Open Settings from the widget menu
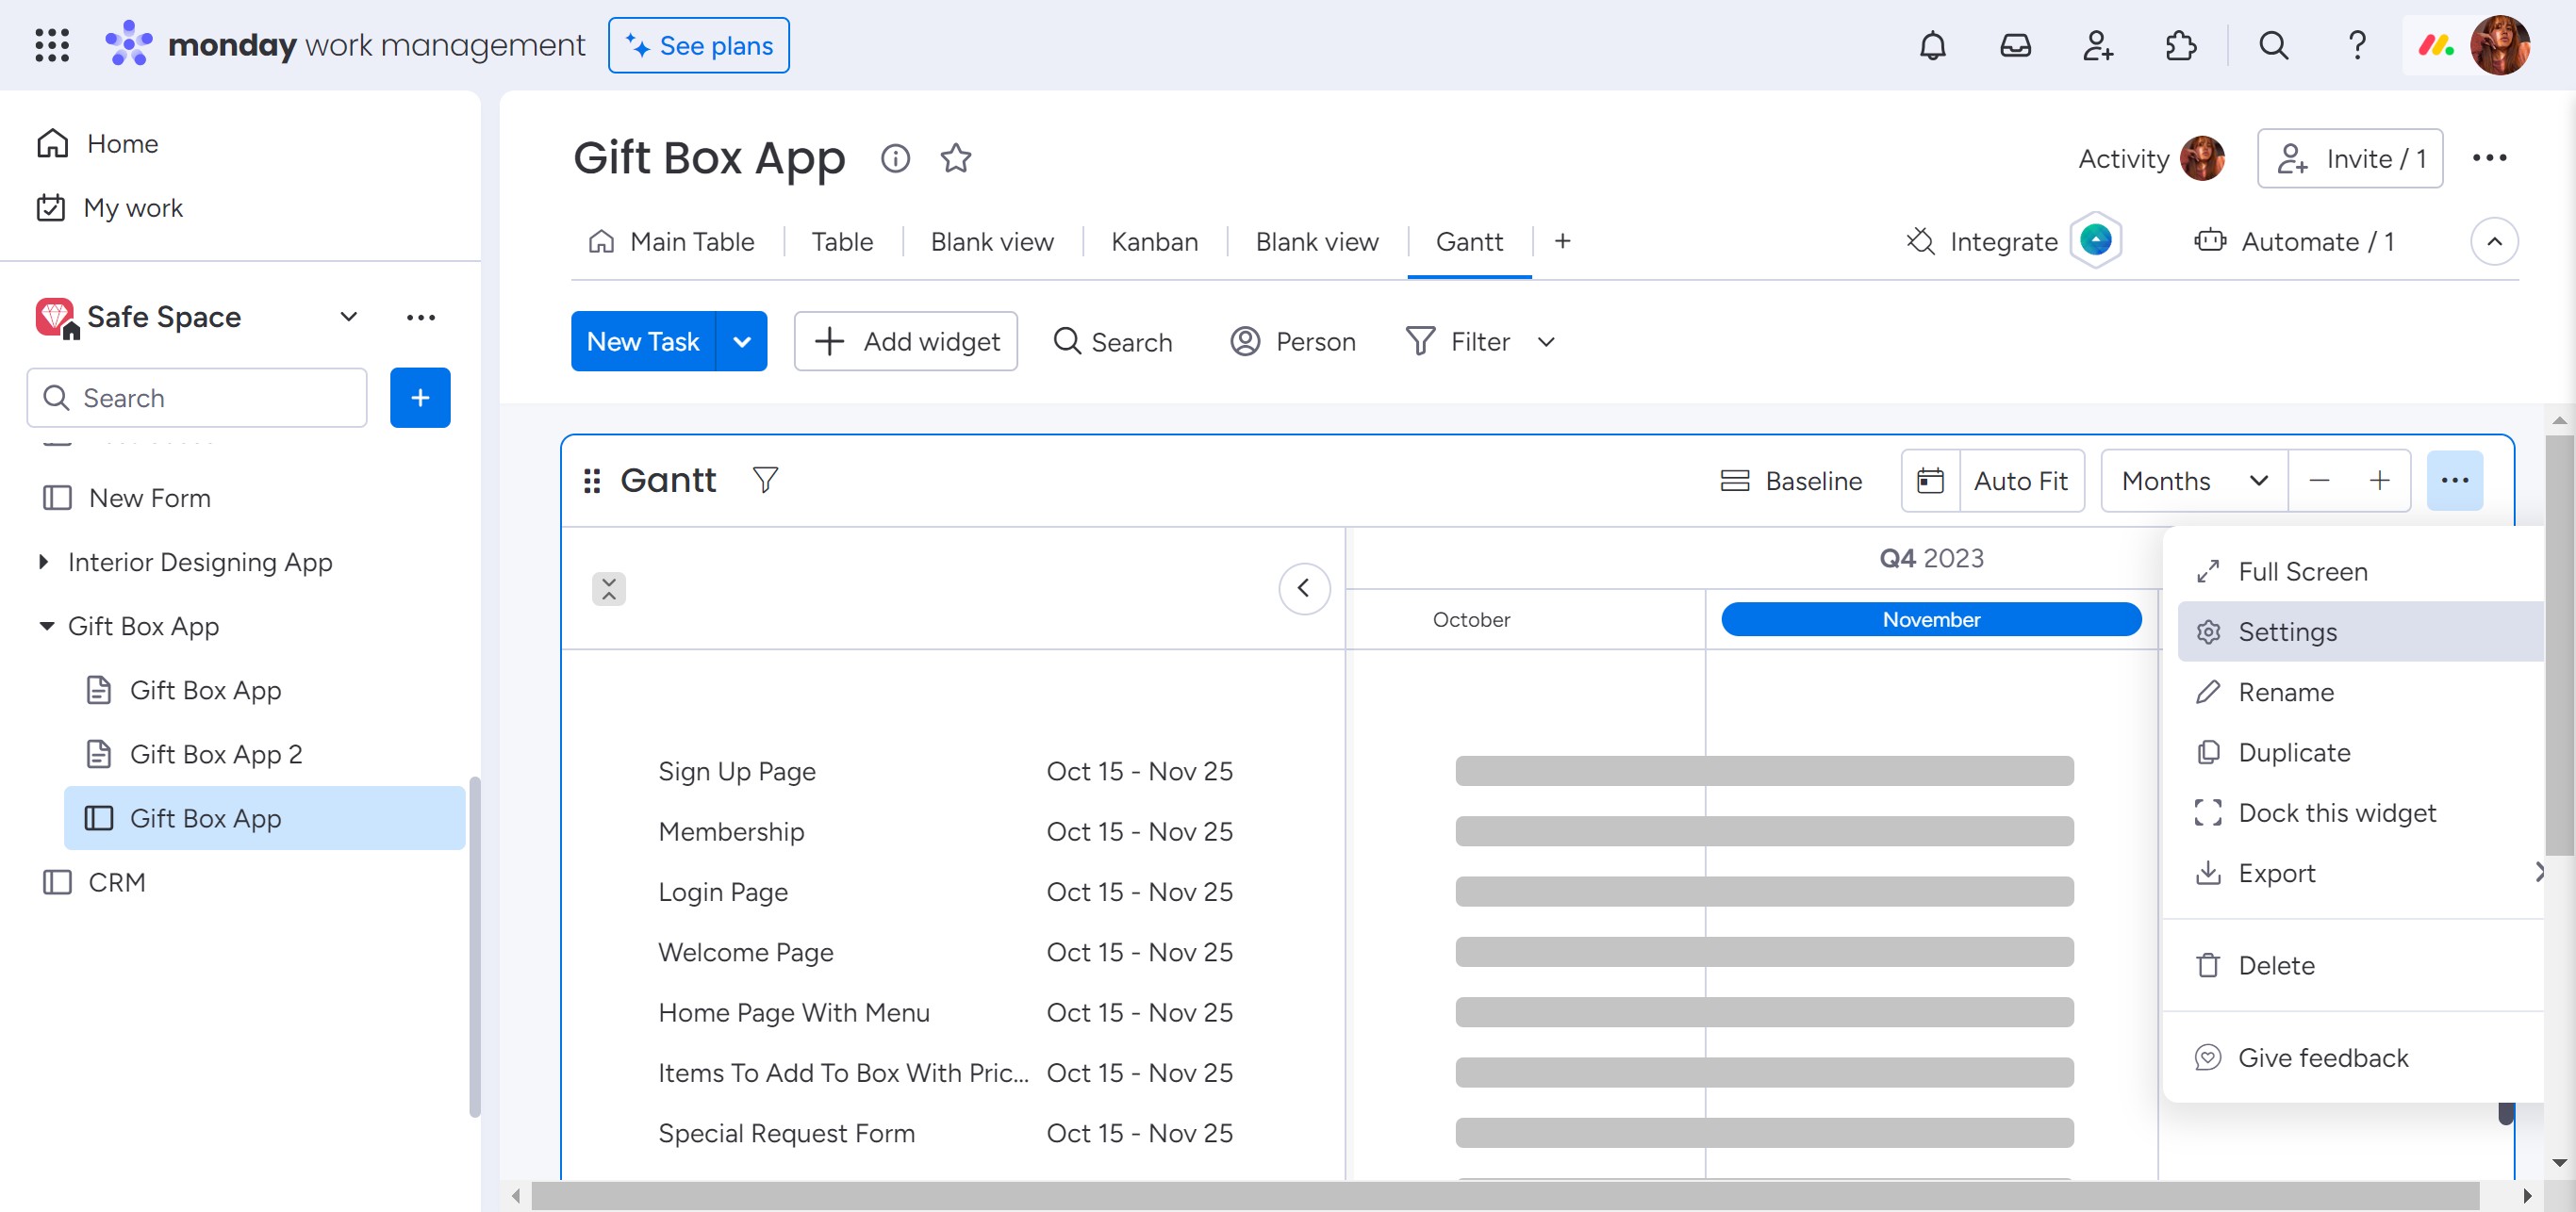Viewport: 2576px width, 1212px height. [x=2360, y=631]
